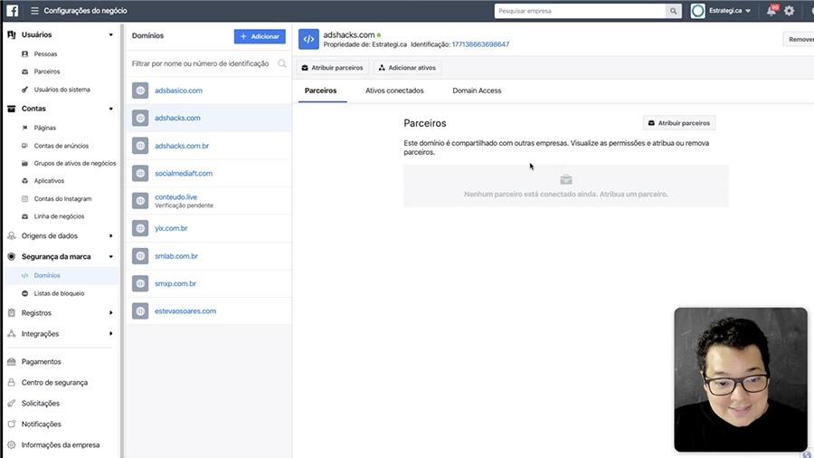The height and width of the screenshot is (458, 814).
Task: Open Aplicativos in the sidebar
Action: pos(49,181)
